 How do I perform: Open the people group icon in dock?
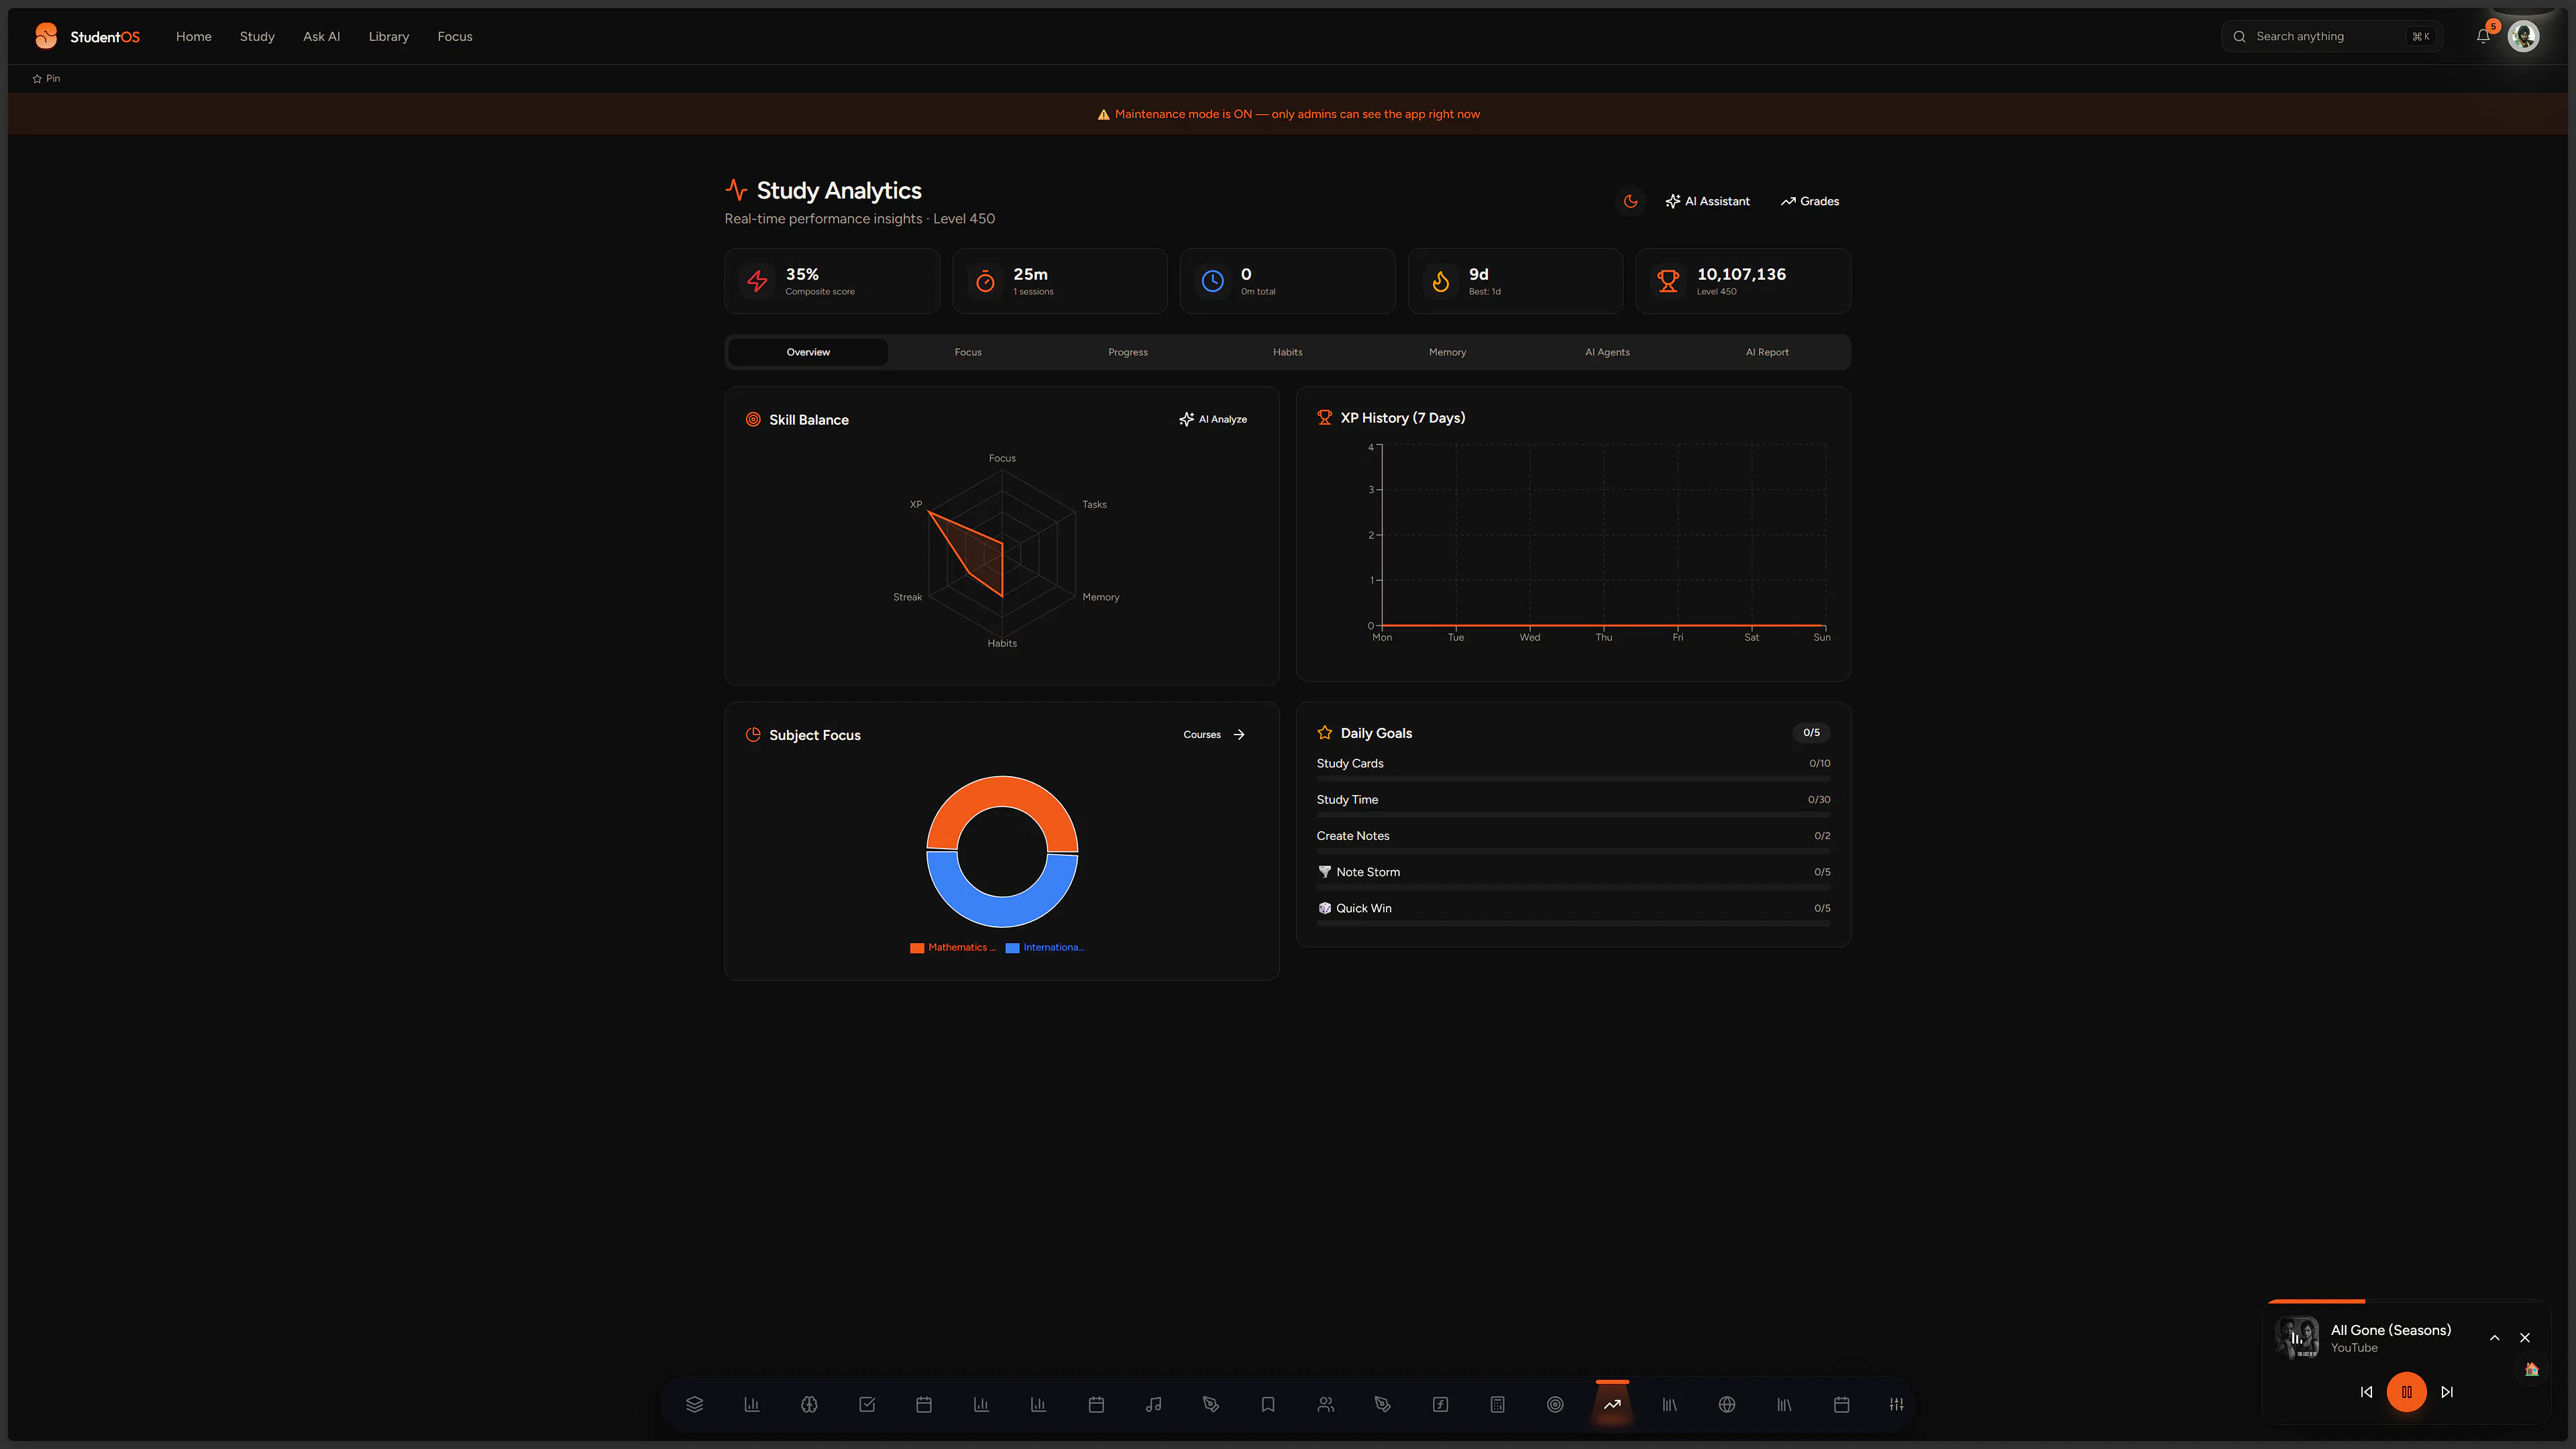coord(1326,1404)
